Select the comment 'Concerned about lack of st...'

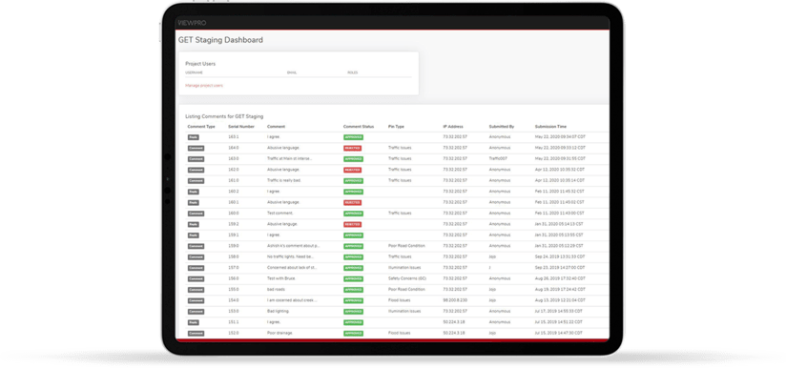(x=292, y=268)
